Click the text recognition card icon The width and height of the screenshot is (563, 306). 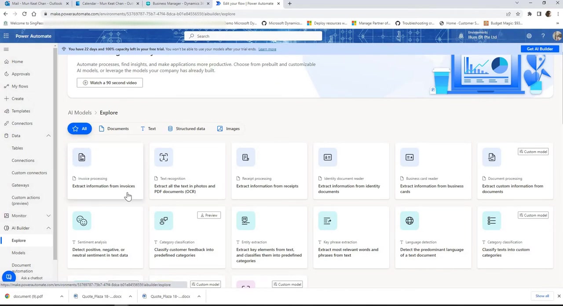point(164,157)
